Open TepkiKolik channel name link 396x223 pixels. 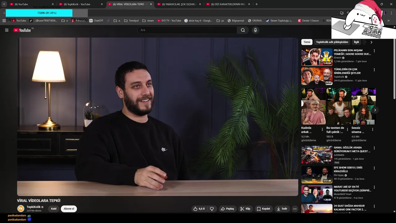pos(33,207)
